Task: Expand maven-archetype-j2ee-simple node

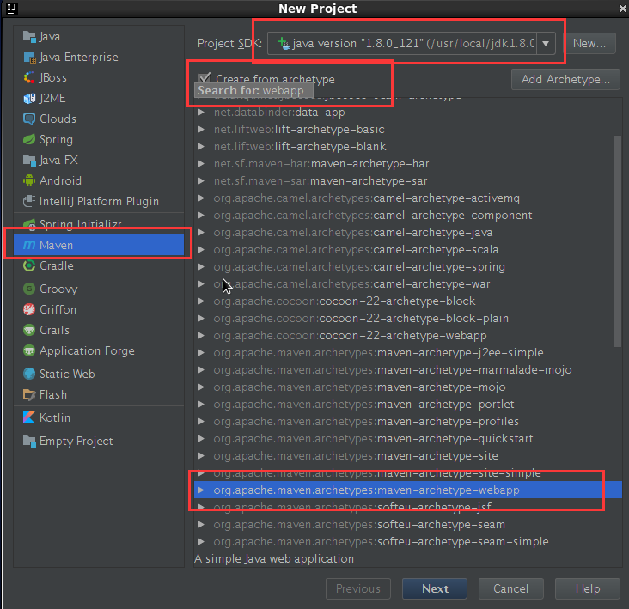Action: click(x=201, y=353)
